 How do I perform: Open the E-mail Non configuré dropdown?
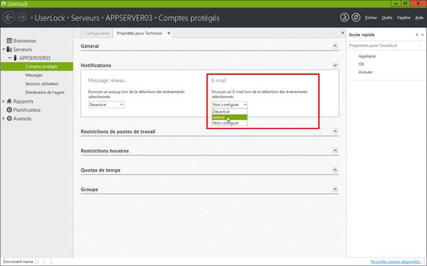pos(229,105)
